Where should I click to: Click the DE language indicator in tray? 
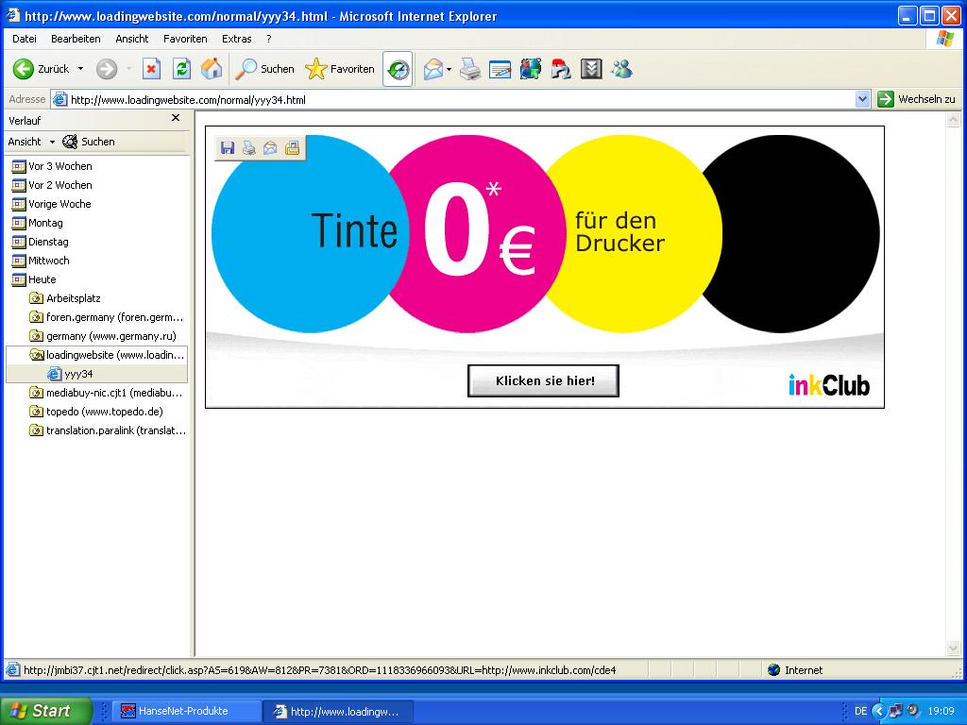pyautogui.click(x=860, y=711)
